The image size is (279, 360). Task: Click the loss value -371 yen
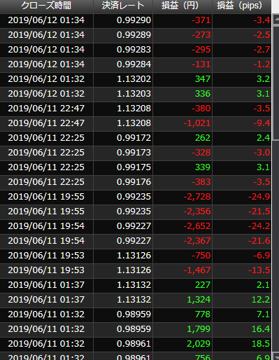click(x=201, y=20)
